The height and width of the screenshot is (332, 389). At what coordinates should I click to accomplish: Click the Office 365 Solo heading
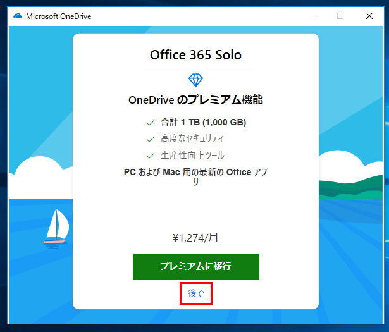click(x=195, y=55)
